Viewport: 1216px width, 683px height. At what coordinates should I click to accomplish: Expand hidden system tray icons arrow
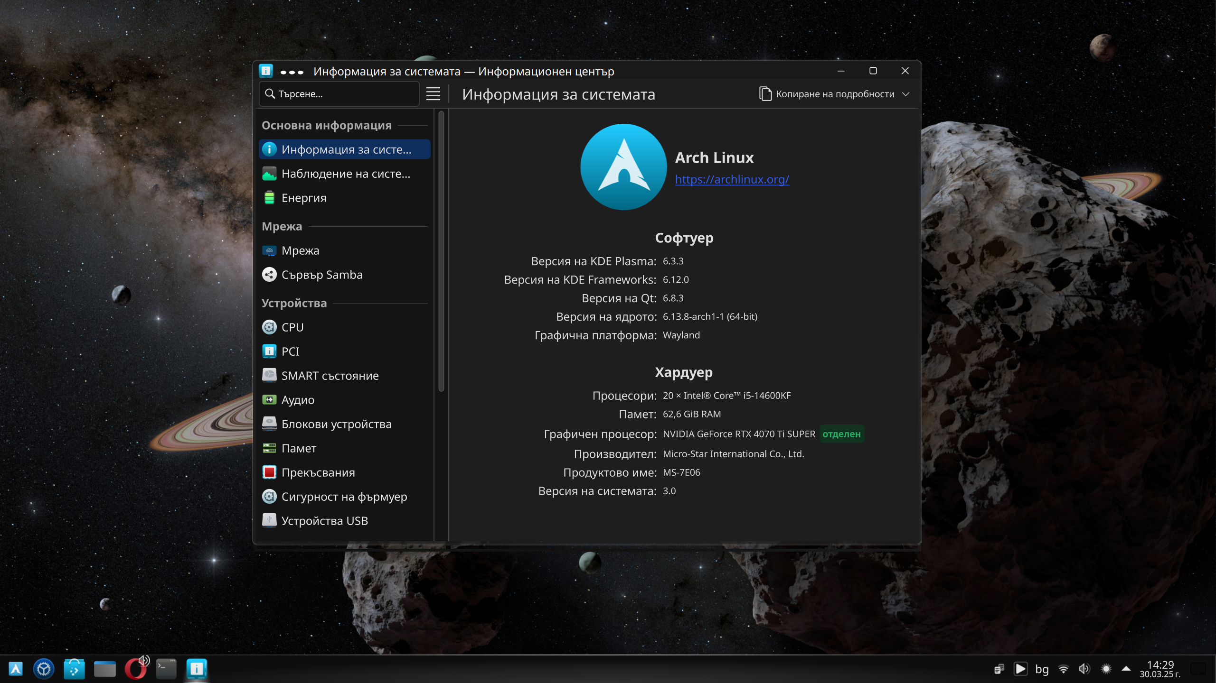(1126, 669)
